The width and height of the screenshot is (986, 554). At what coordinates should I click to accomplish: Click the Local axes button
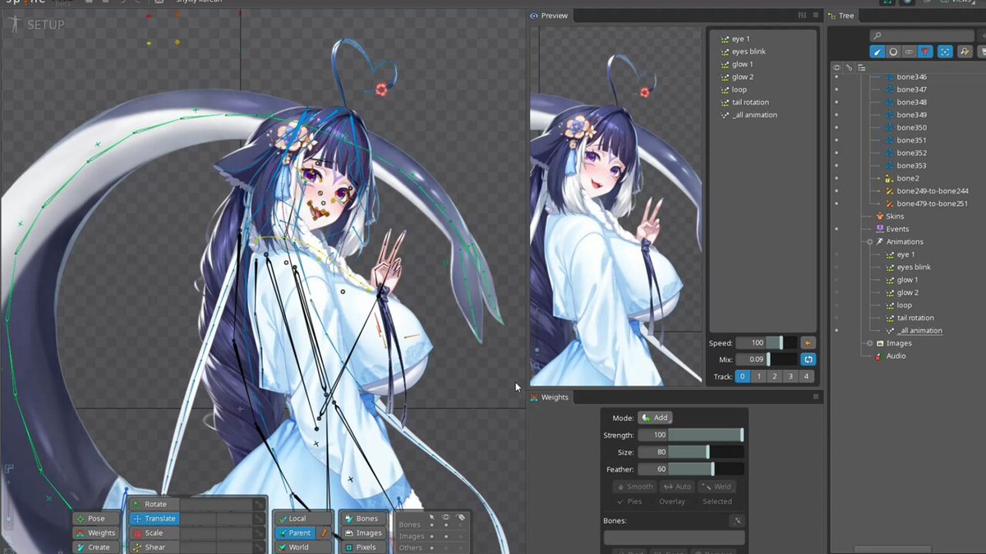[304, 519]
